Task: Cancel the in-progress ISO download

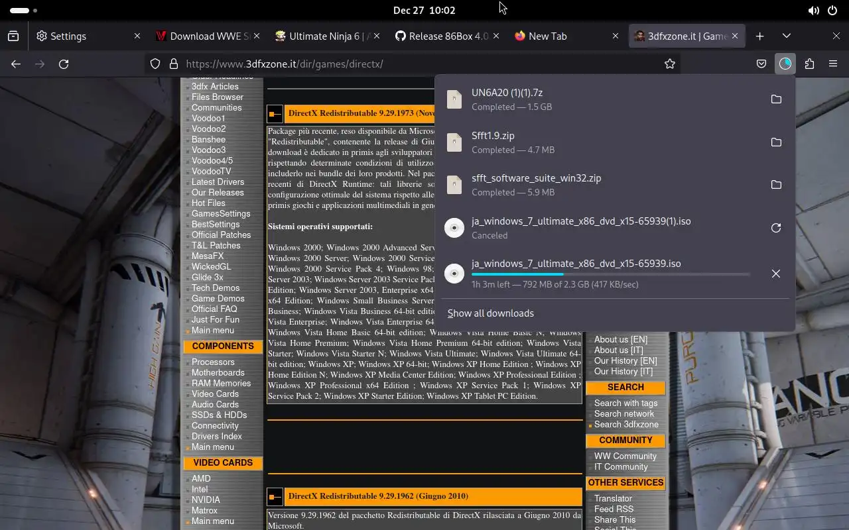Action: [x=776, y=274]
